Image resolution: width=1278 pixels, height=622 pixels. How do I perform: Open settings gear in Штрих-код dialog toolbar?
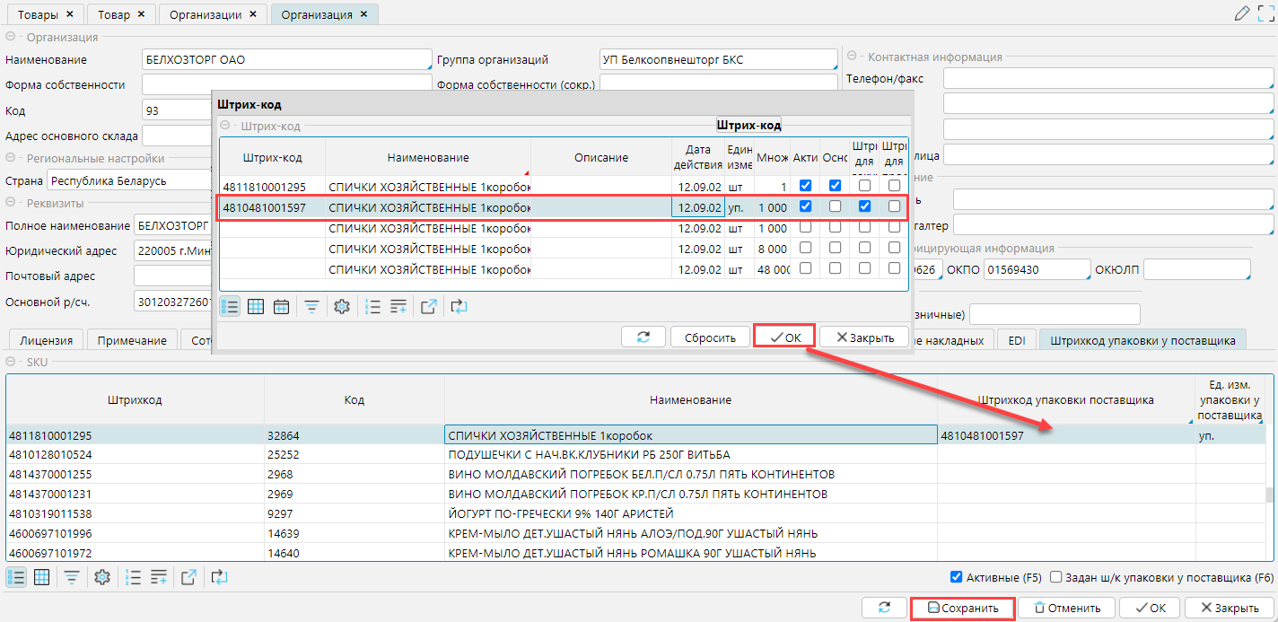[x=341, y=307]
